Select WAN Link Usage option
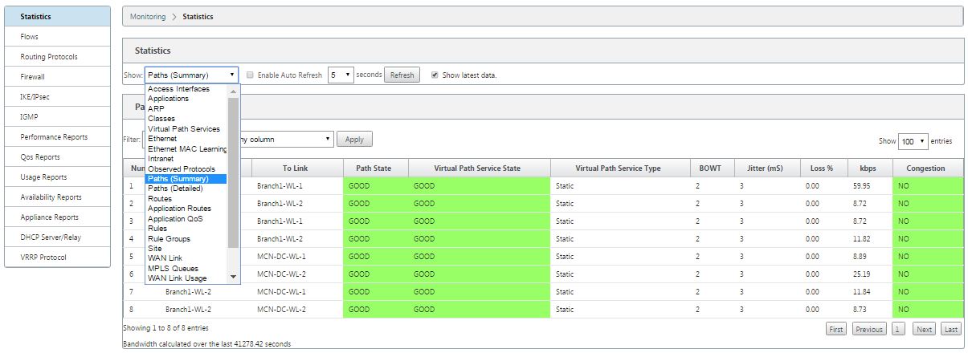Viewport: 968px width, 353px height. click(x=186, y=278)
